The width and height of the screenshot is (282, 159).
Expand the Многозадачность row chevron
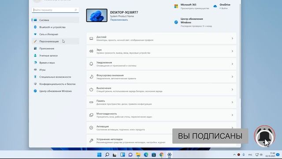(232, 115)
